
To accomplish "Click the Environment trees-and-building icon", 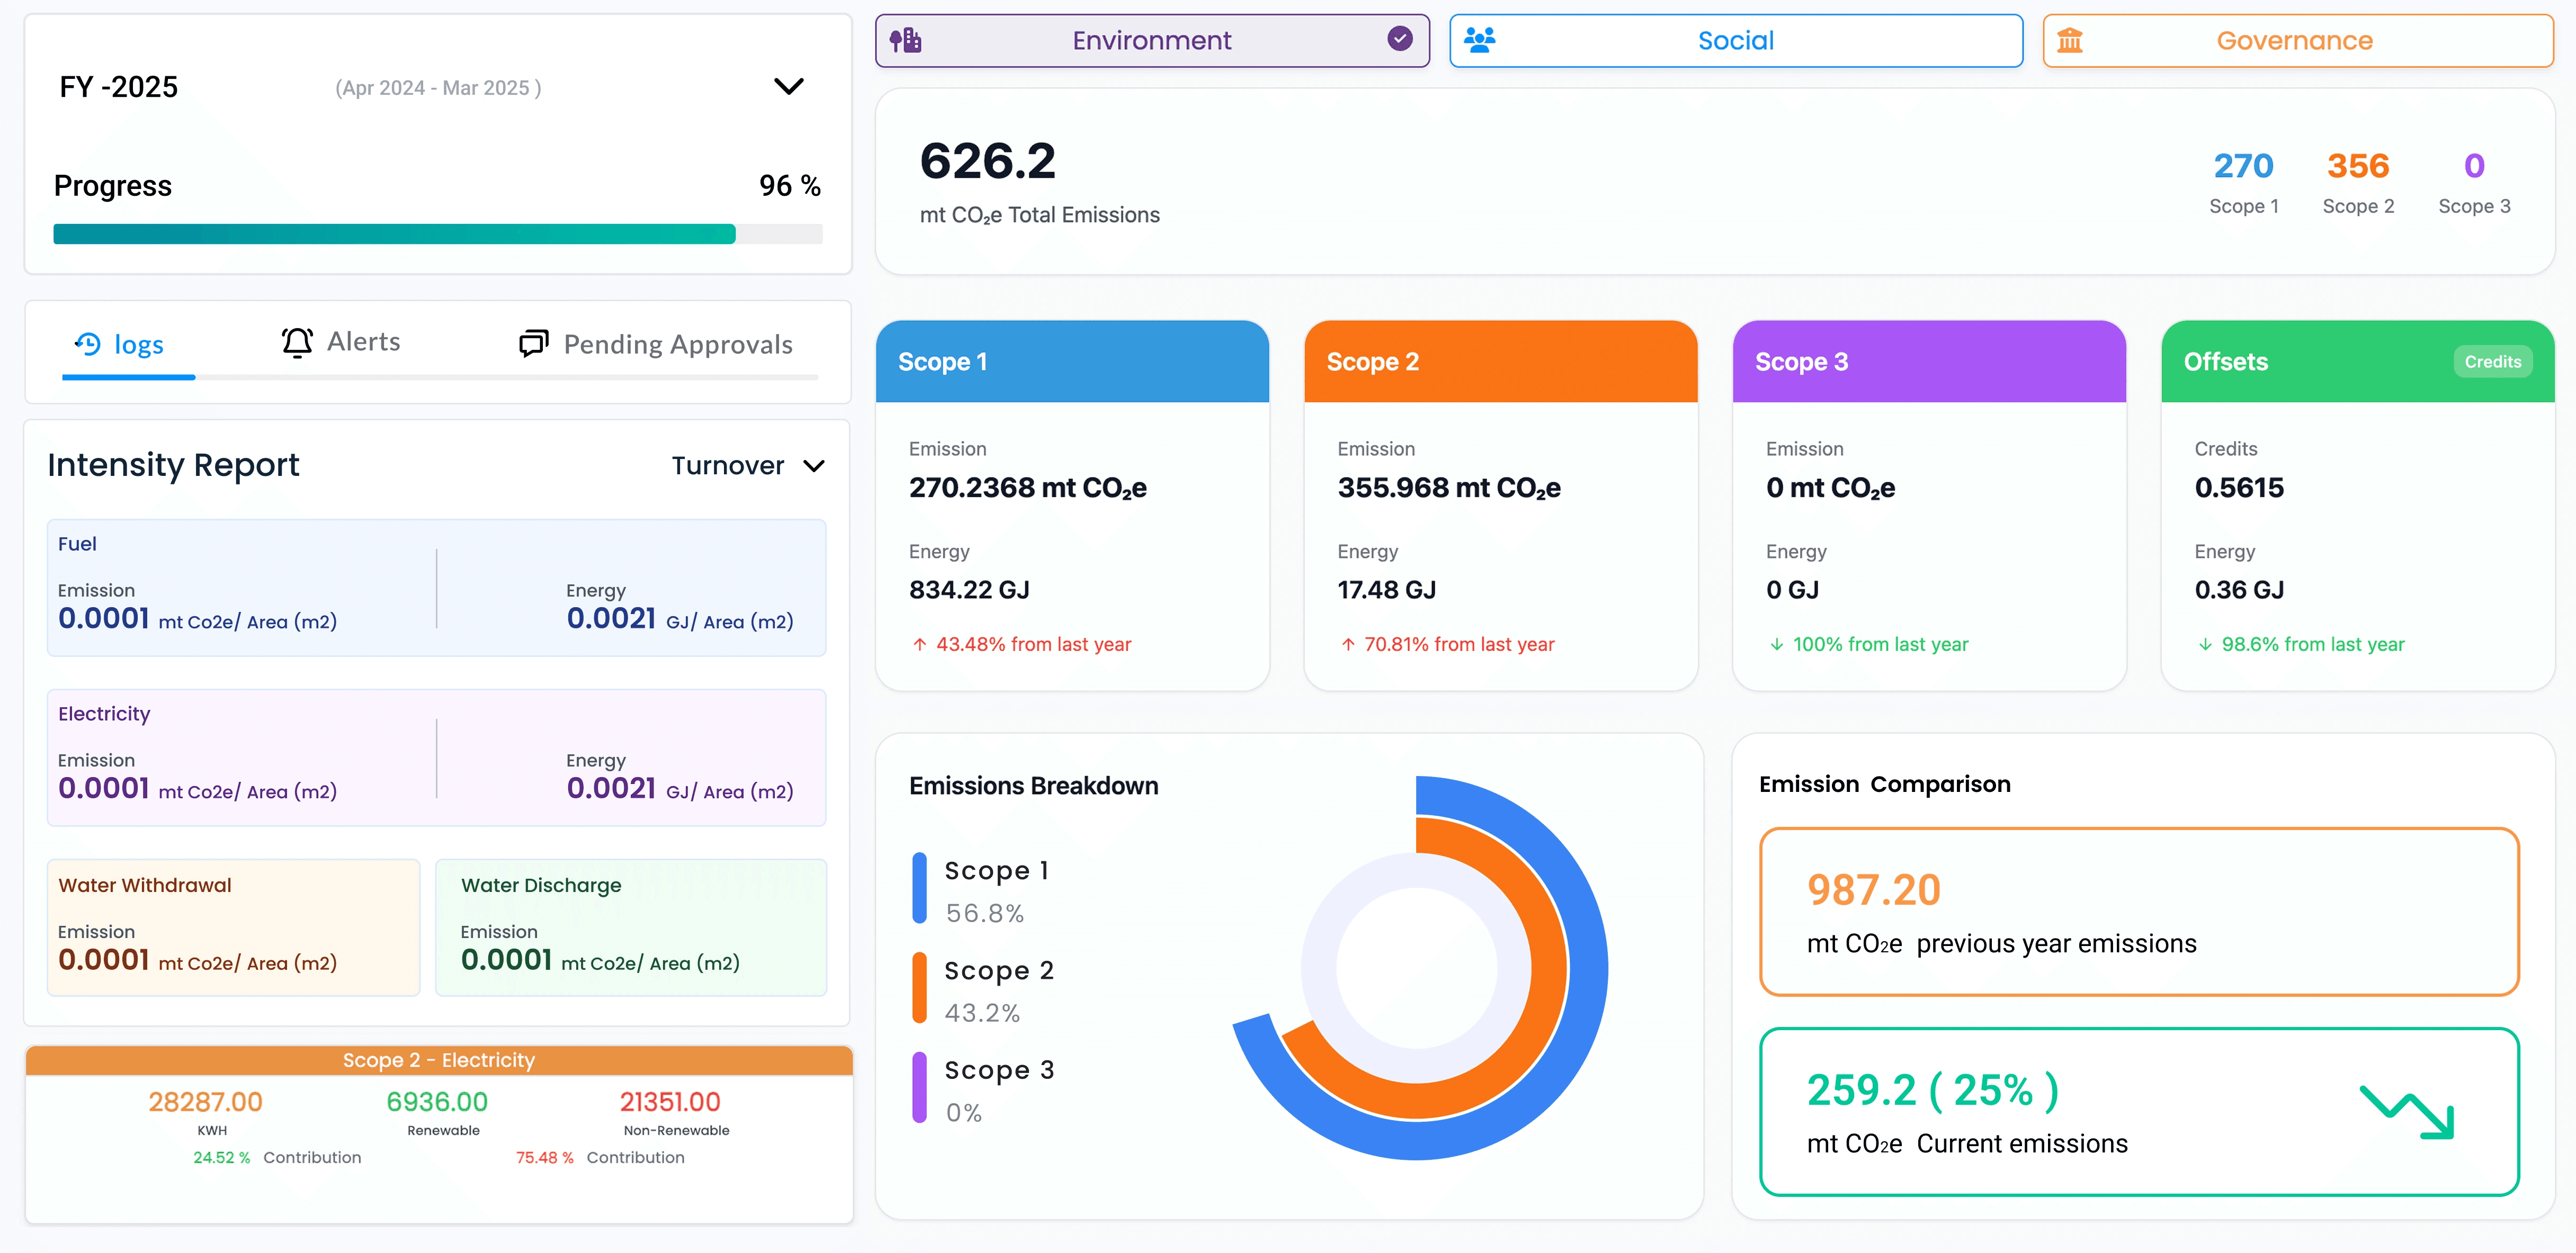I will click(906, 40).
